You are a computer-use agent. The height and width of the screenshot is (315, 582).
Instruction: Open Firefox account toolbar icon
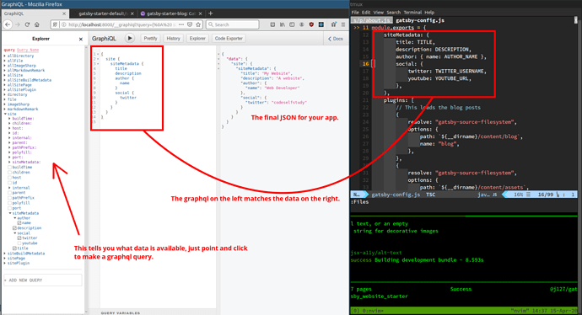(x=302, y=24)
